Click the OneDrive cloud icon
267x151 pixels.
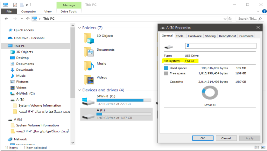click(x=10, y=38)
